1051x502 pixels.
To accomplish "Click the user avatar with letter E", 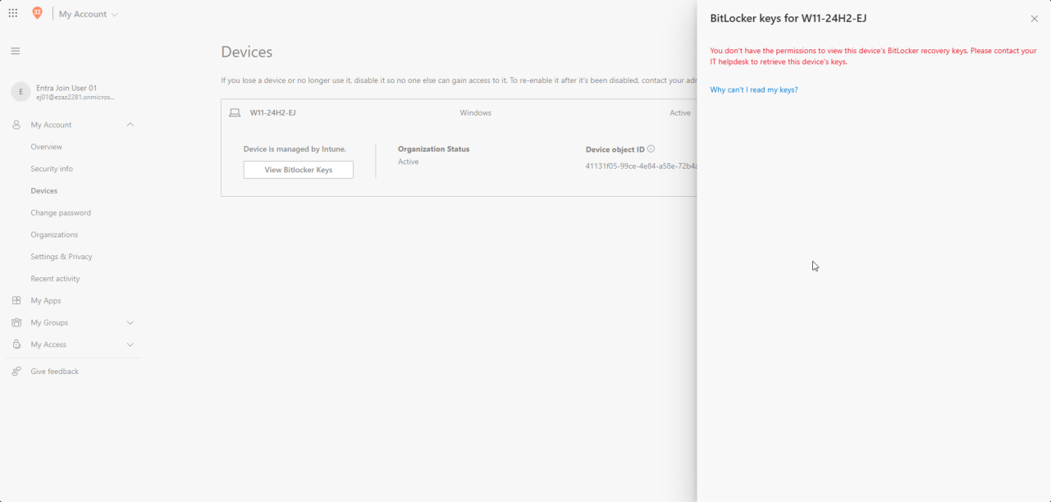I will (21, 92).
